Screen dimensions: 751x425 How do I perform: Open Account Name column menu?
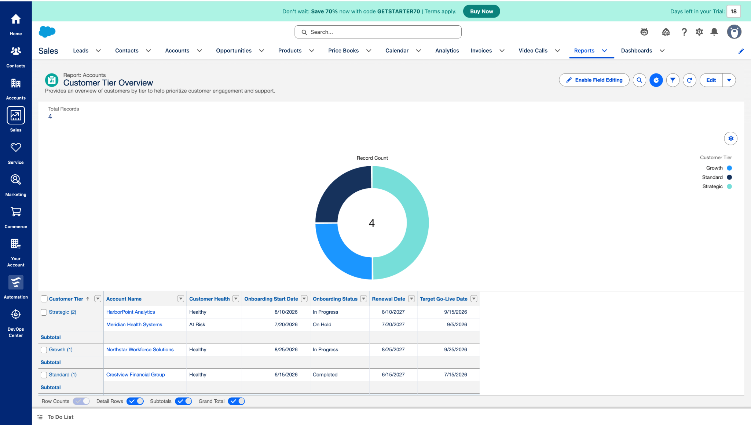(180, 299)
